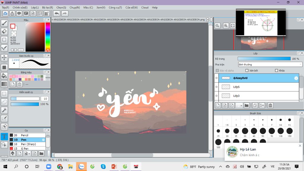Screen dimensions: 304x171
Task: Click the Undo arrow button
Action: tap(57, 13)
